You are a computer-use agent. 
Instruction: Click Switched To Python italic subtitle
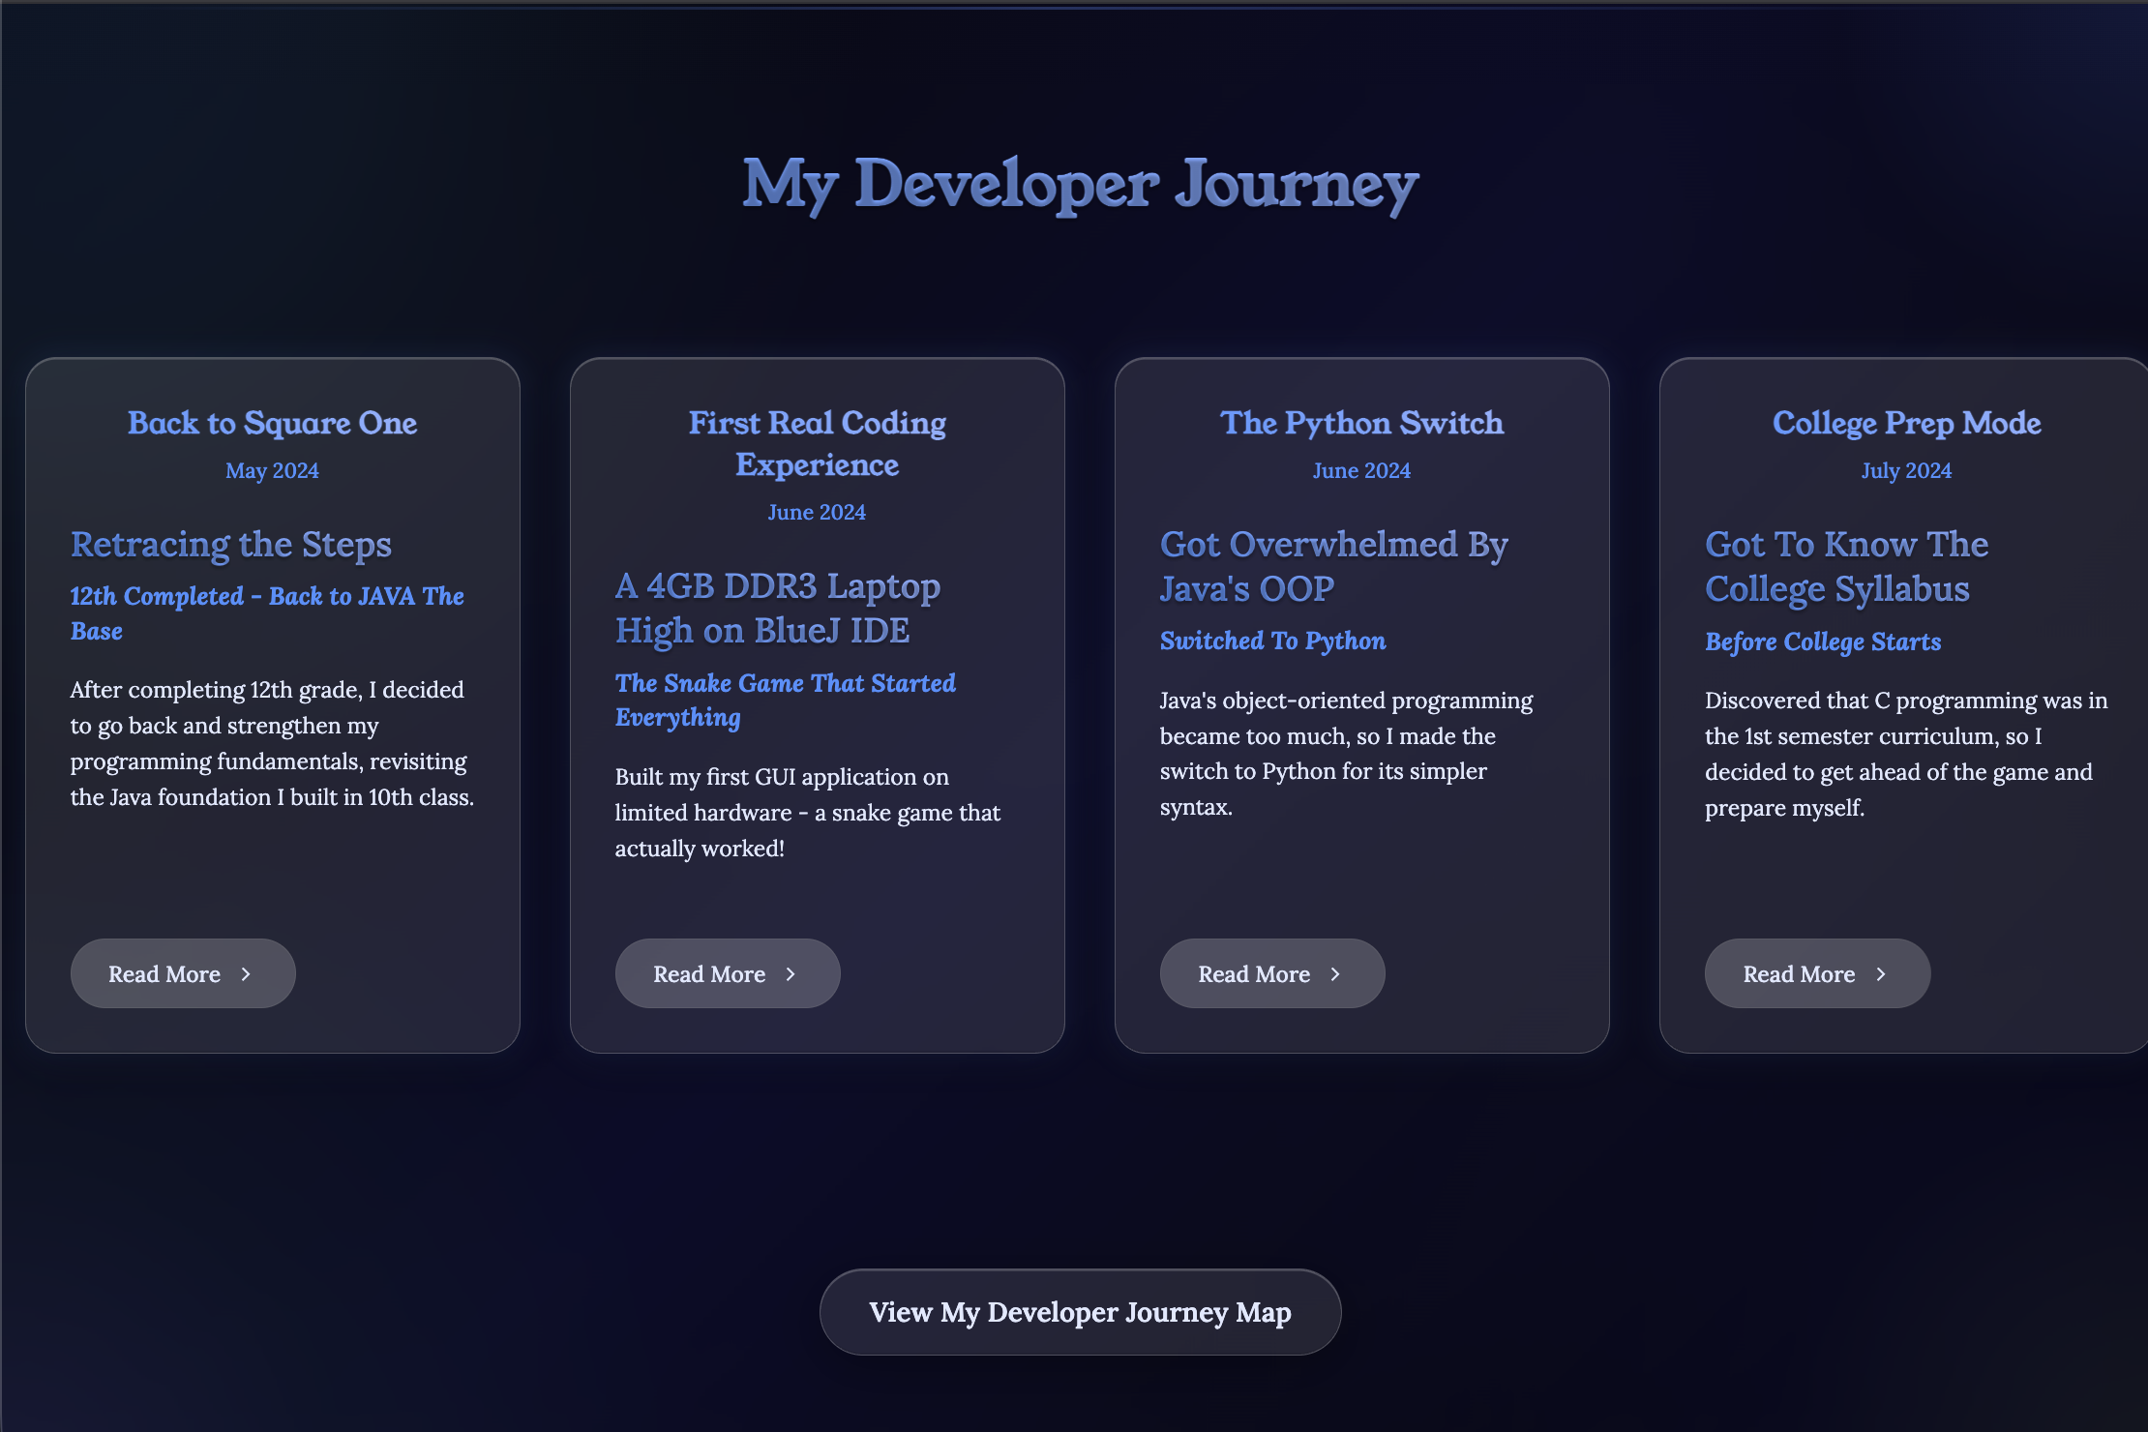1272,641
